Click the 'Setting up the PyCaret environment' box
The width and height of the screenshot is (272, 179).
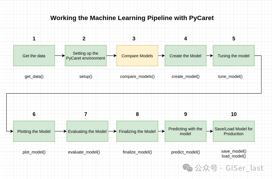pos(86,56)
